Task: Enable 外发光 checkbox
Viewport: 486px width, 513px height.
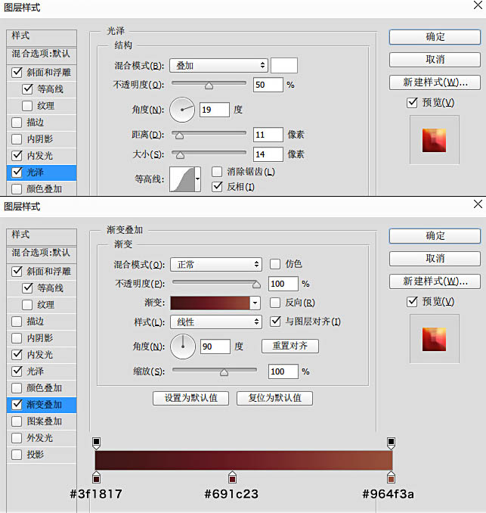Action: [17, 438]
